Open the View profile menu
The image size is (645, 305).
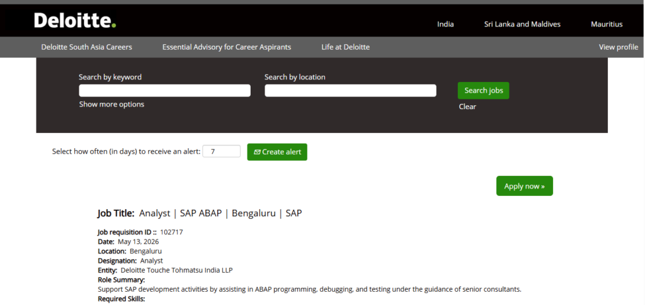619,47
